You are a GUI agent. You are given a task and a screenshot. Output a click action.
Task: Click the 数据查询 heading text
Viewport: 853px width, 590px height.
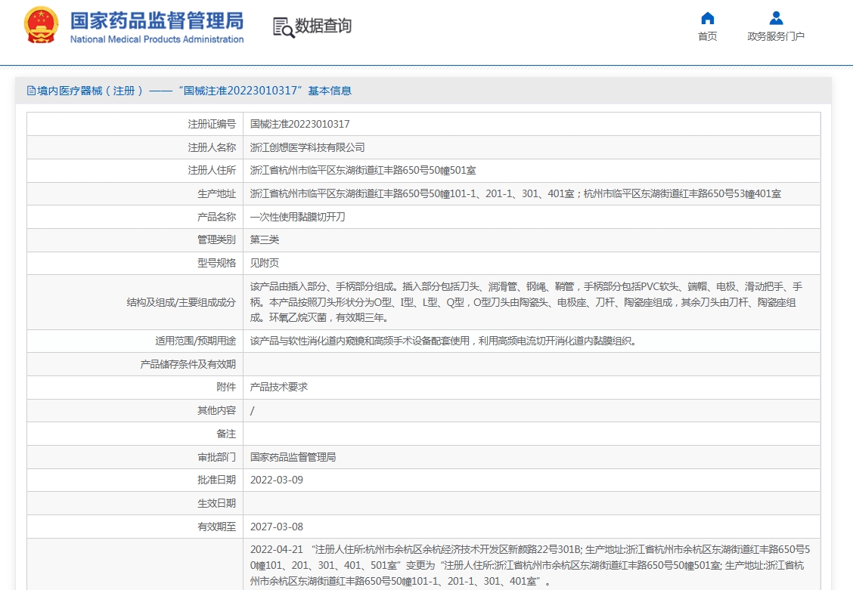point(323,26)
